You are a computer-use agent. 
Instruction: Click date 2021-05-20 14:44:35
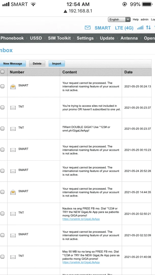138,192
